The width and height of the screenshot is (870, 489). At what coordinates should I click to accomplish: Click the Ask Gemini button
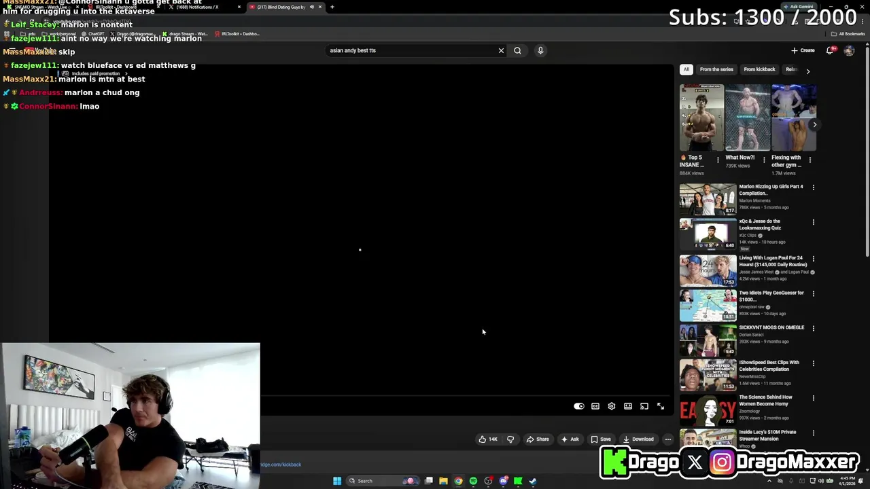coord(798,7)
